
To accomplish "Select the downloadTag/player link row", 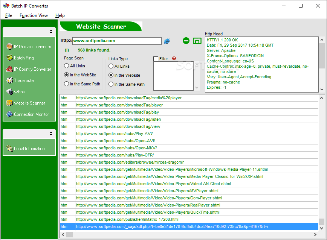I will (x=189, y=105).
